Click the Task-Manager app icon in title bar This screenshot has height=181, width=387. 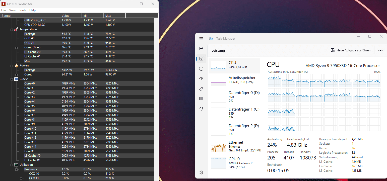point(211,39)
